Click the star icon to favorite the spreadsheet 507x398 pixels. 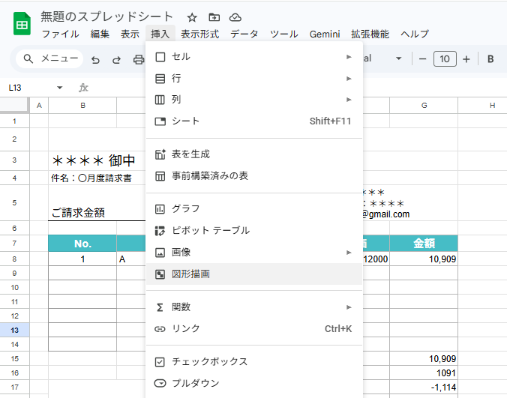[x=192, y=17]
